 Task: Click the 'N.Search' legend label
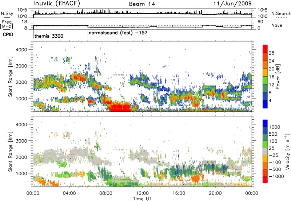pos(281,13)
